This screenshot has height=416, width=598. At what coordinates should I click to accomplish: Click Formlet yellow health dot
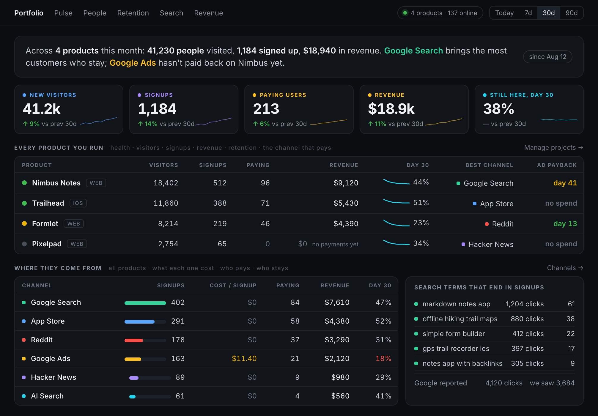tap(25, 223)
